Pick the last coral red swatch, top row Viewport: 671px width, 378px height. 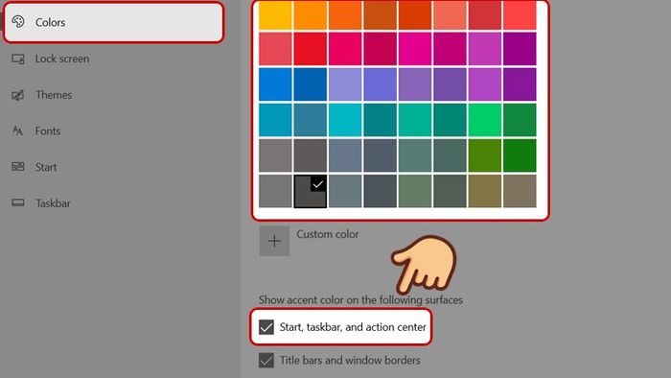tap(520, 15)
